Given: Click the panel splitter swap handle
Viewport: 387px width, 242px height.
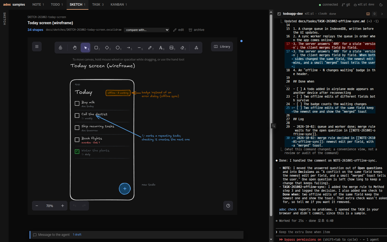Looking at the screenshot, I should (273, 126).
